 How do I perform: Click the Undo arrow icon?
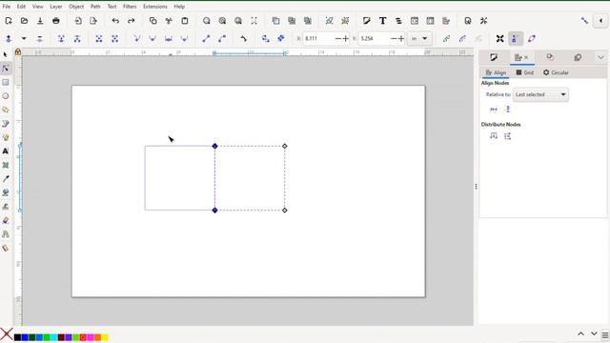point(115,21)
